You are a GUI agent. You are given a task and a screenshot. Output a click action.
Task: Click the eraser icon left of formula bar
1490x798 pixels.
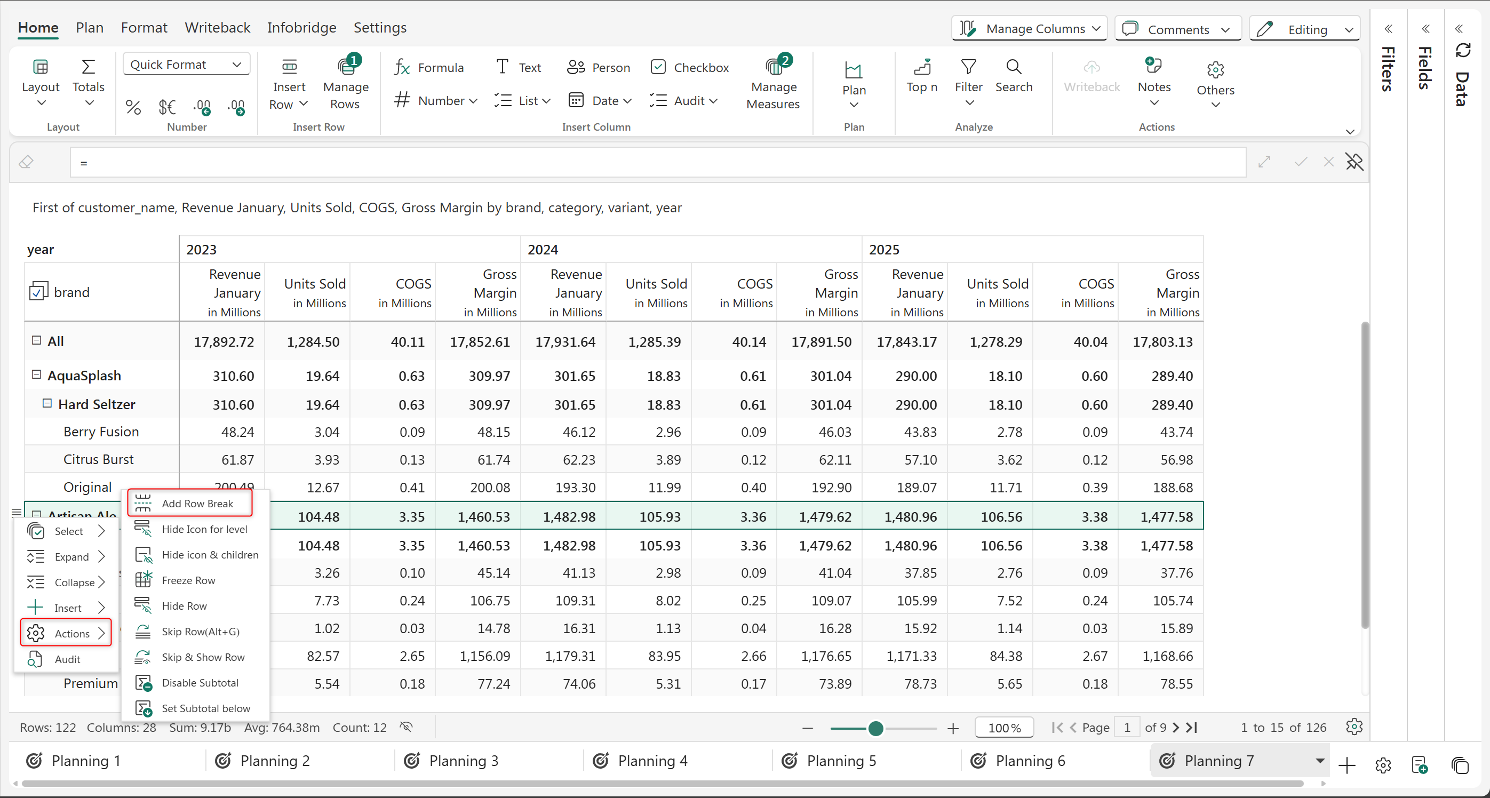tap(26, 163)
